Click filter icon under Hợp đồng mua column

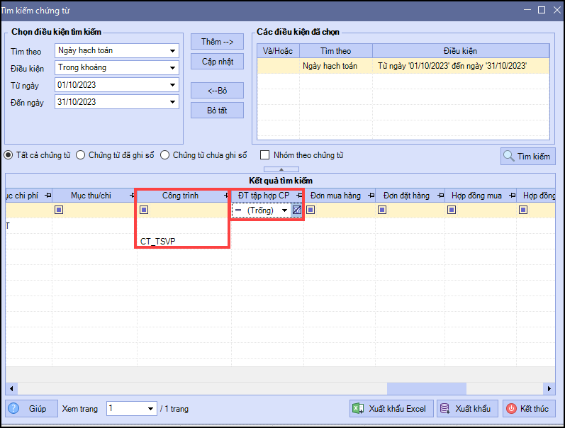453,210
